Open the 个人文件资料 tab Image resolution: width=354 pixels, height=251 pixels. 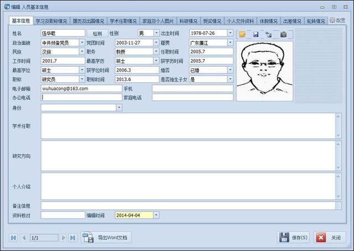[x=241, y=21]
